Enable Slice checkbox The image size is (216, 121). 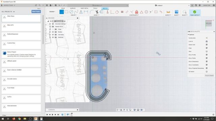pyautogui.click(x=207, y=51)
